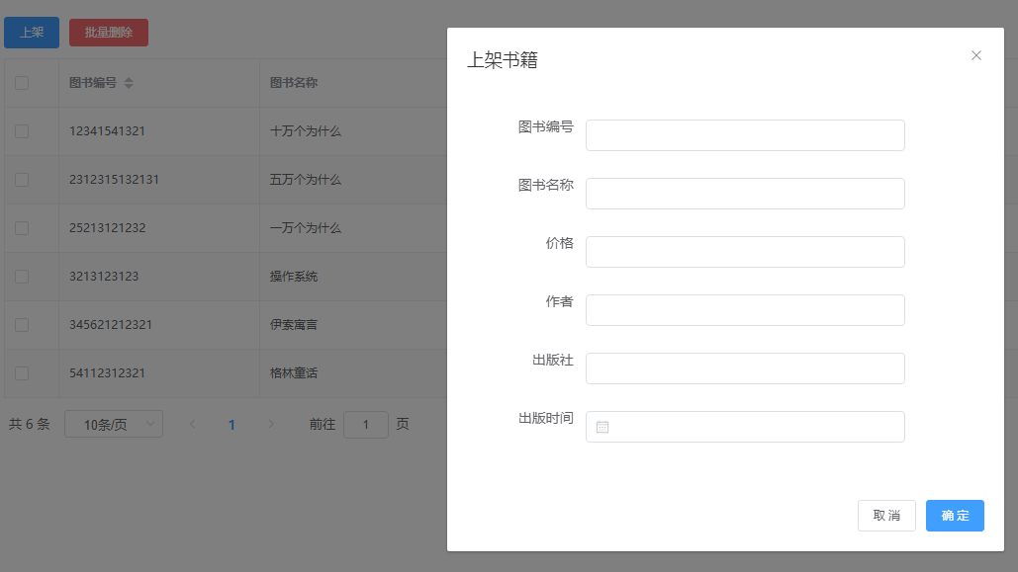1018x572 pixels.
Task: Click the red 批量删除 button
Action: 109,33
